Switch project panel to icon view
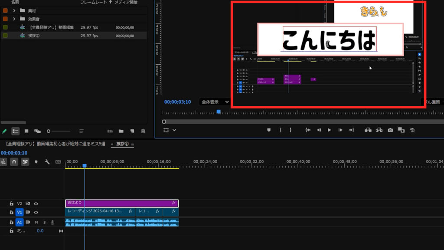This screenshot has height=250, width=444. tap(26, 131)
